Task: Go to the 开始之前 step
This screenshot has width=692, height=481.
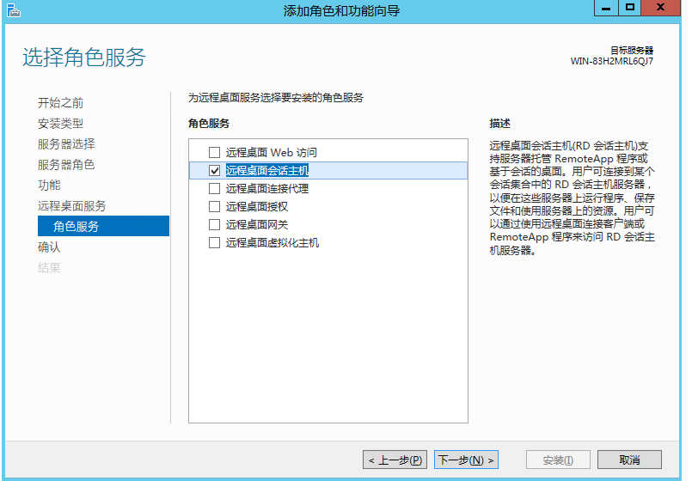Action: point(60,103)
